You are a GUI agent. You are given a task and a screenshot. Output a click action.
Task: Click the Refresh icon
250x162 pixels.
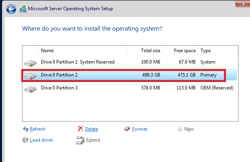point(26,129)
